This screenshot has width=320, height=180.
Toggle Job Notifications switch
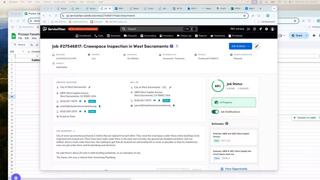215,112
